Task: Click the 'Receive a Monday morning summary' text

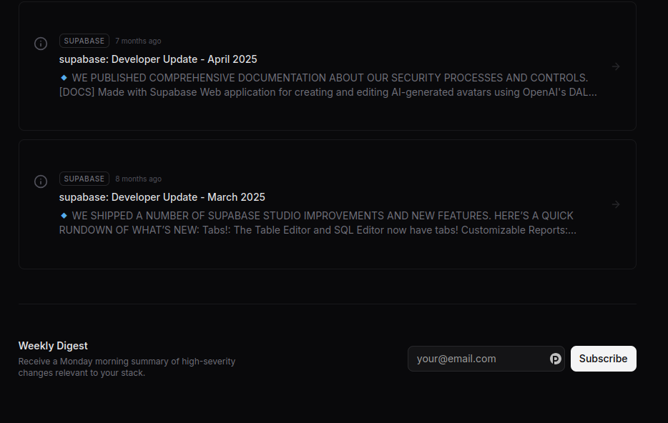Action: 127,362
